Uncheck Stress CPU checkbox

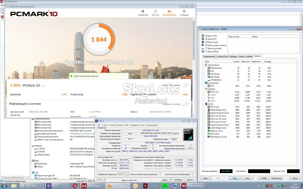206,36
